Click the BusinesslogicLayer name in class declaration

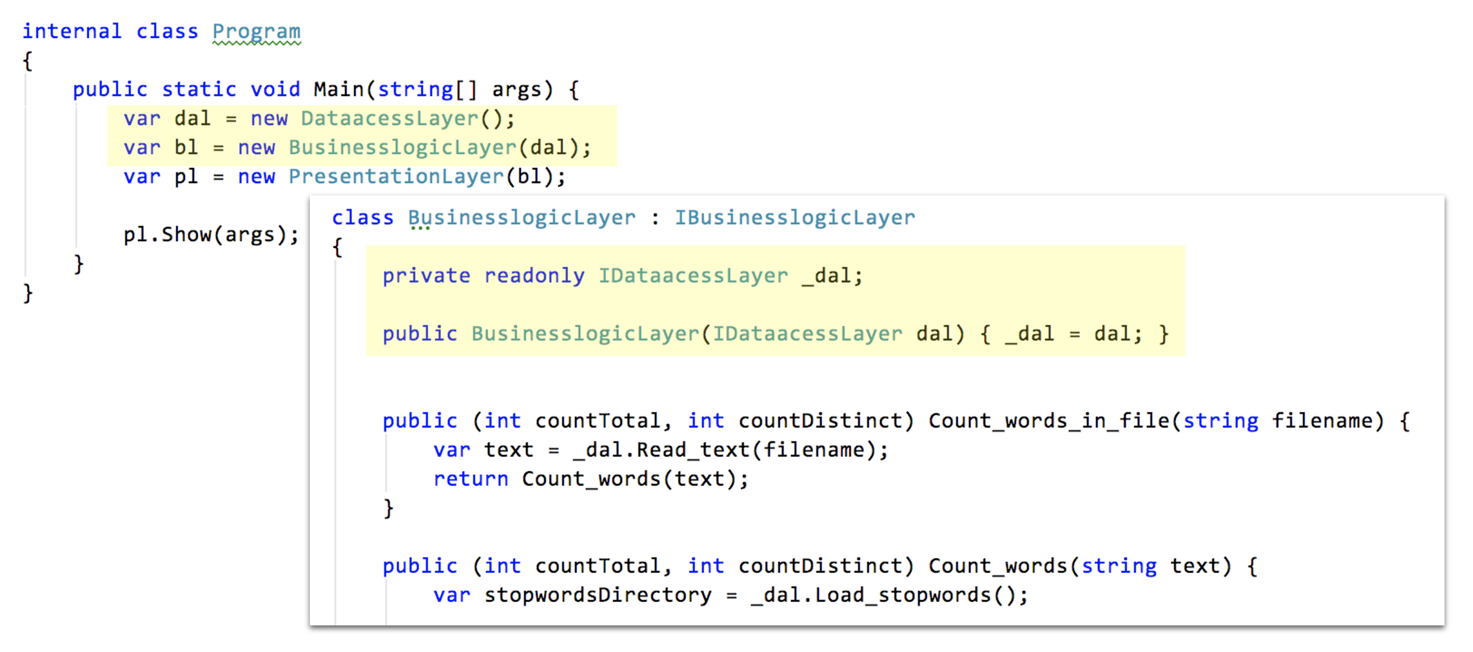click(521, 218)
